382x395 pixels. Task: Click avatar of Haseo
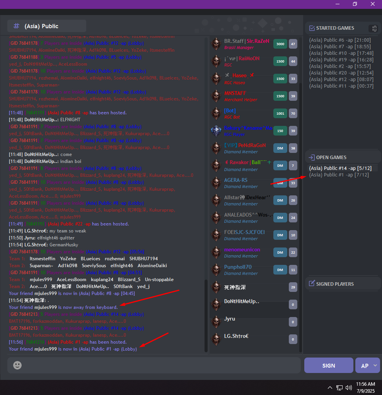point(216,79)
